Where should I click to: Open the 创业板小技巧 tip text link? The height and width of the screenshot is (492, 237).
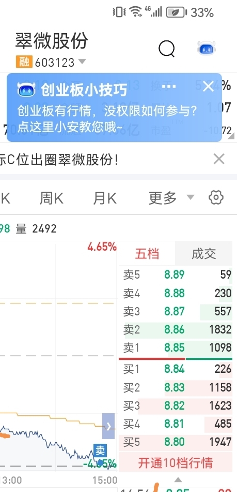(107, 119)
